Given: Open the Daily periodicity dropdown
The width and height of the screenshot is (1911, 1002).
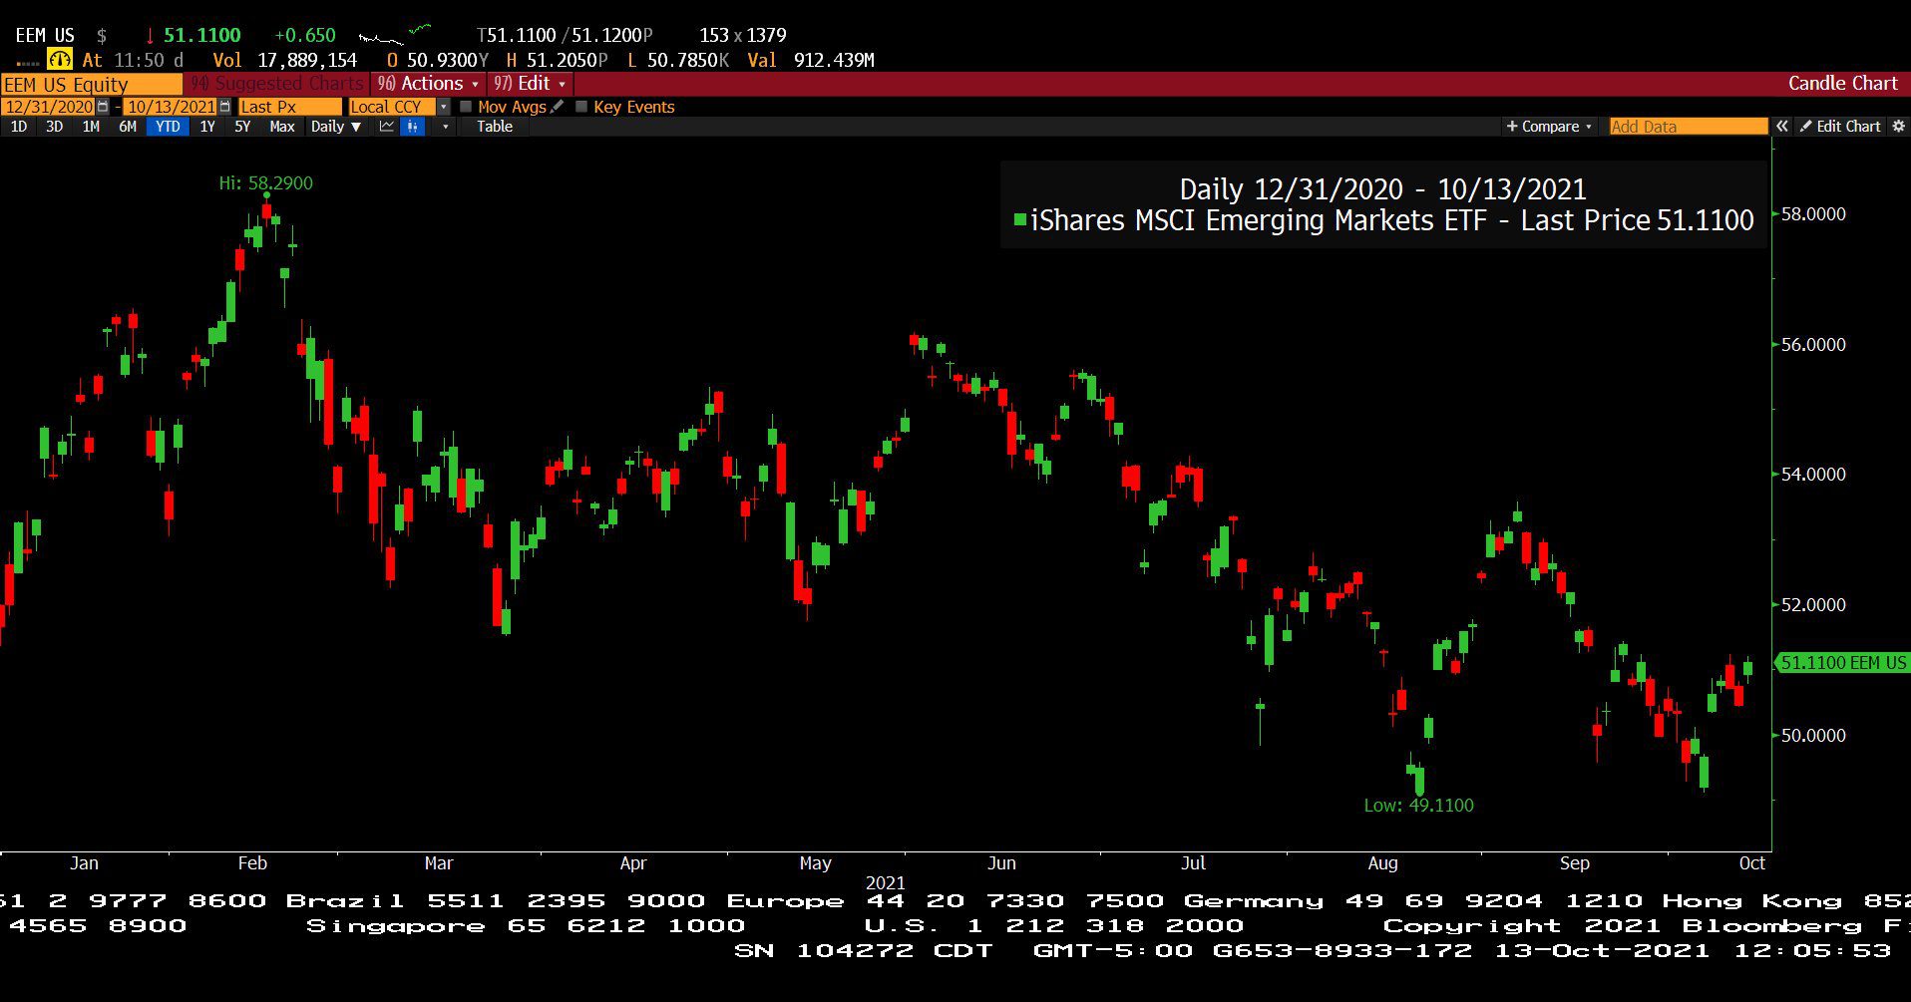Looking at the screenshot, I should tap(335, 127).
